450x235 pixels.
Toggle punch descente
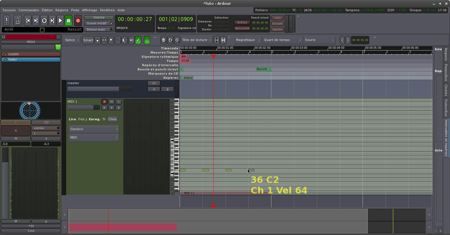click(242, 28)
